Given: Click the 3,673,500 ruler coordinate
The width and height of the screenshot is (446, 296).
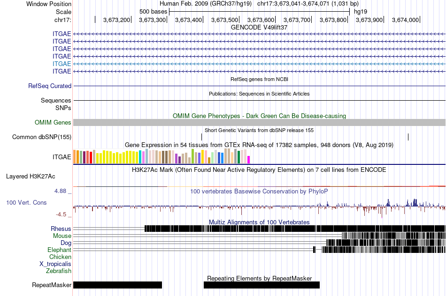Looking at the screenshot, I should pos(224,20).
